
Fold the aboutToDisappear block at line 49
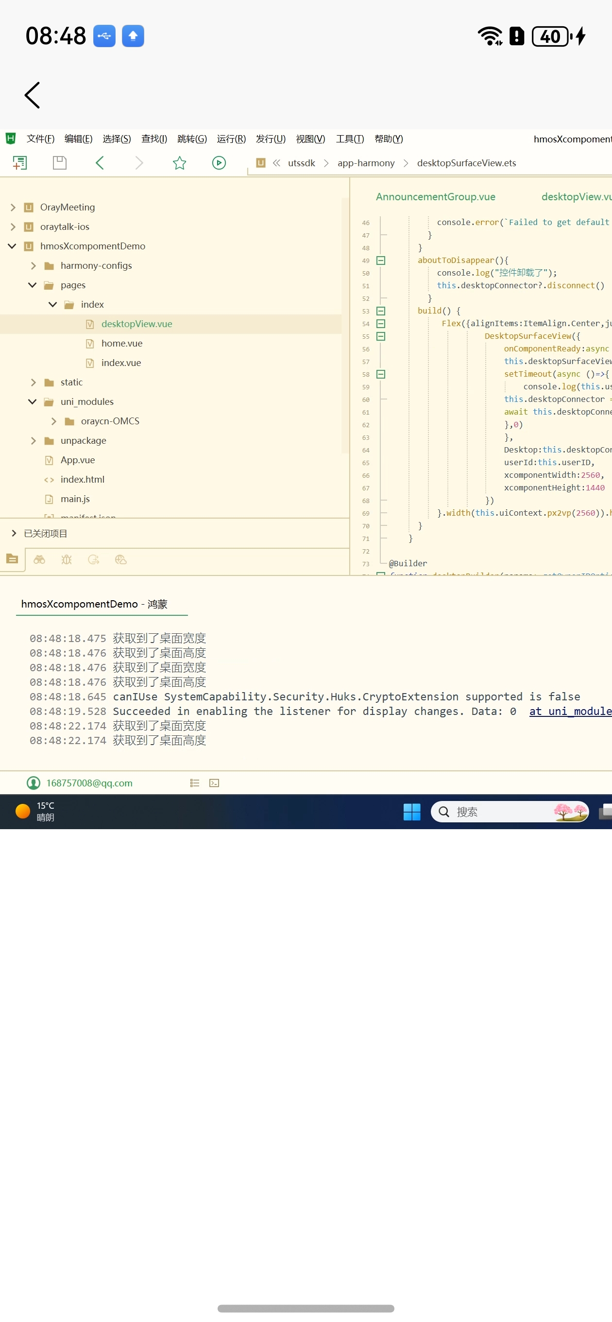pyautogui.click(x=381, y=261)
